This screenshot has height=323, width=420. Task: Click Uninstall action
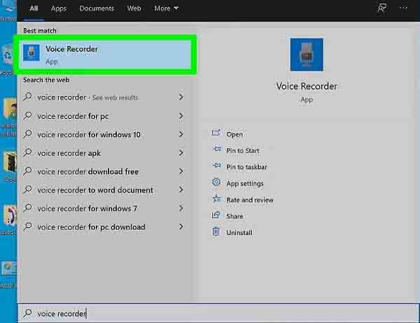point(239,233)
